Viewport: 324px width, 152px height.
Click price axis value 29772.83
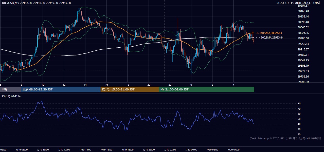coord(303,71)
